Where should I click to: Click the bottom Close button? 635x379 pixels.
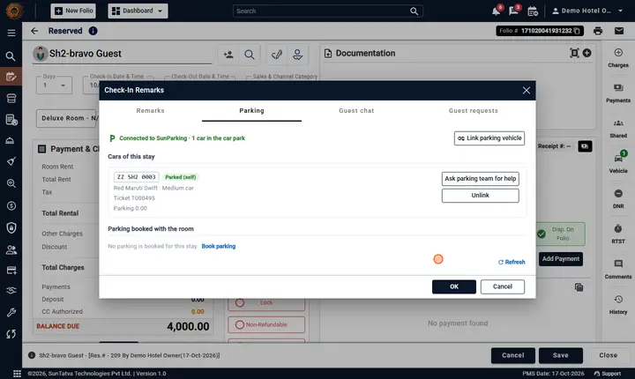click(x=608, y=355)
